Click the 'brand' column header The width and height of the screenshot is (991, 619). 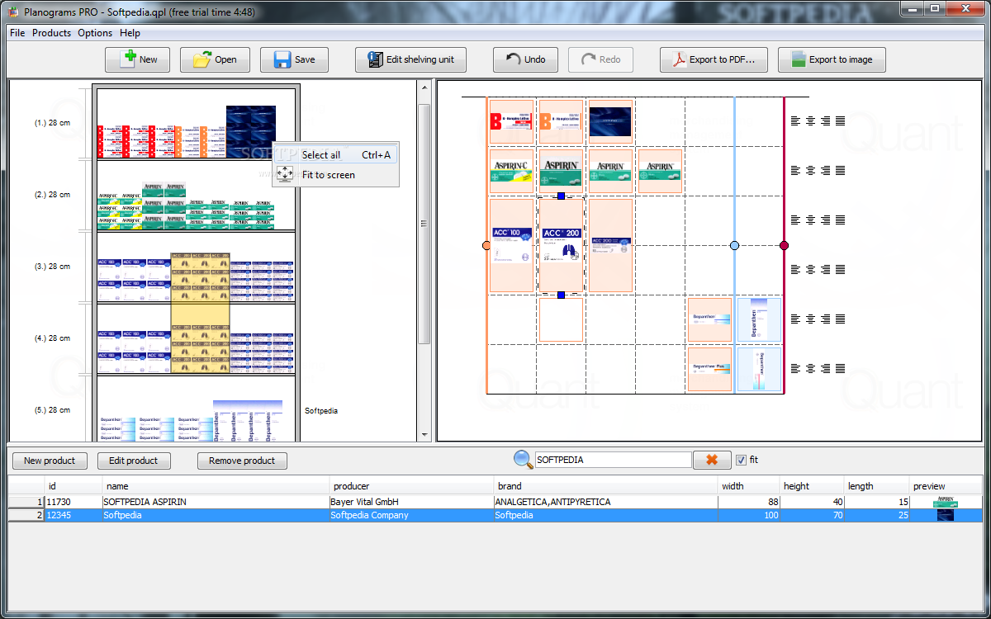tap(605, 486)
